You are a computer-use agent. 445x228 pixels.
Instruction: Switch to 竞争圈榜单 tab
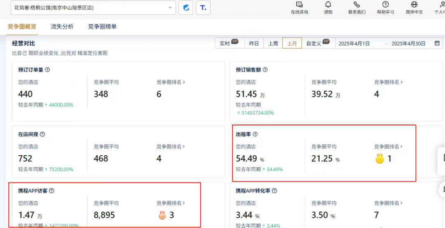pyautogui.click(x=102, y=27)
